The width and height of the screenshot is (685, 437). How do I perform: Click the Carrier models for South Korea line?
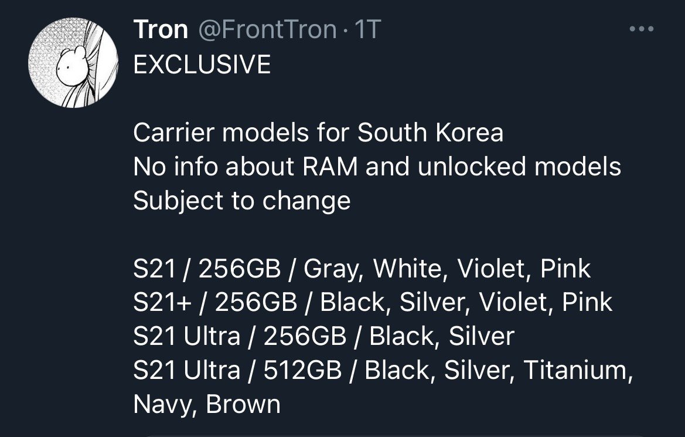[x=318, y=132]
